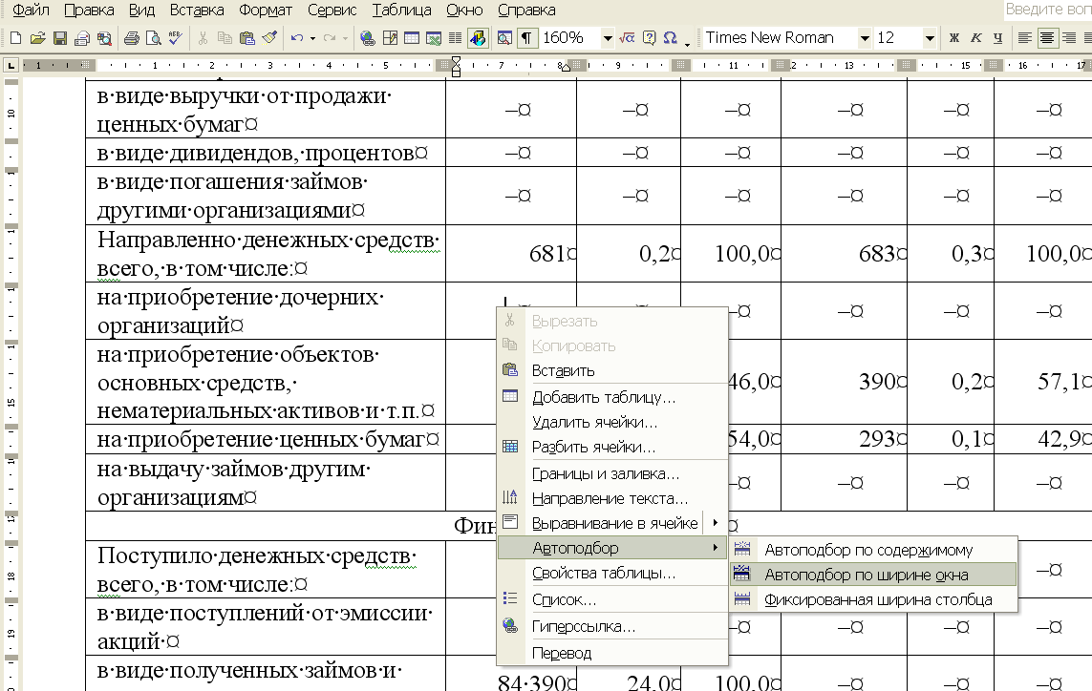Toggle bold formatting (Ж)
The image size is (1092, 691).
point(954,38)
